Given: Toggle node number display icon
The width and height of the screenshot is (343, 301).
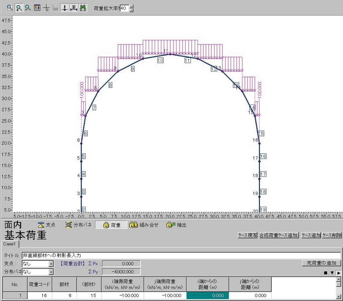Looking at the screenshot, I should click(64, 8).
